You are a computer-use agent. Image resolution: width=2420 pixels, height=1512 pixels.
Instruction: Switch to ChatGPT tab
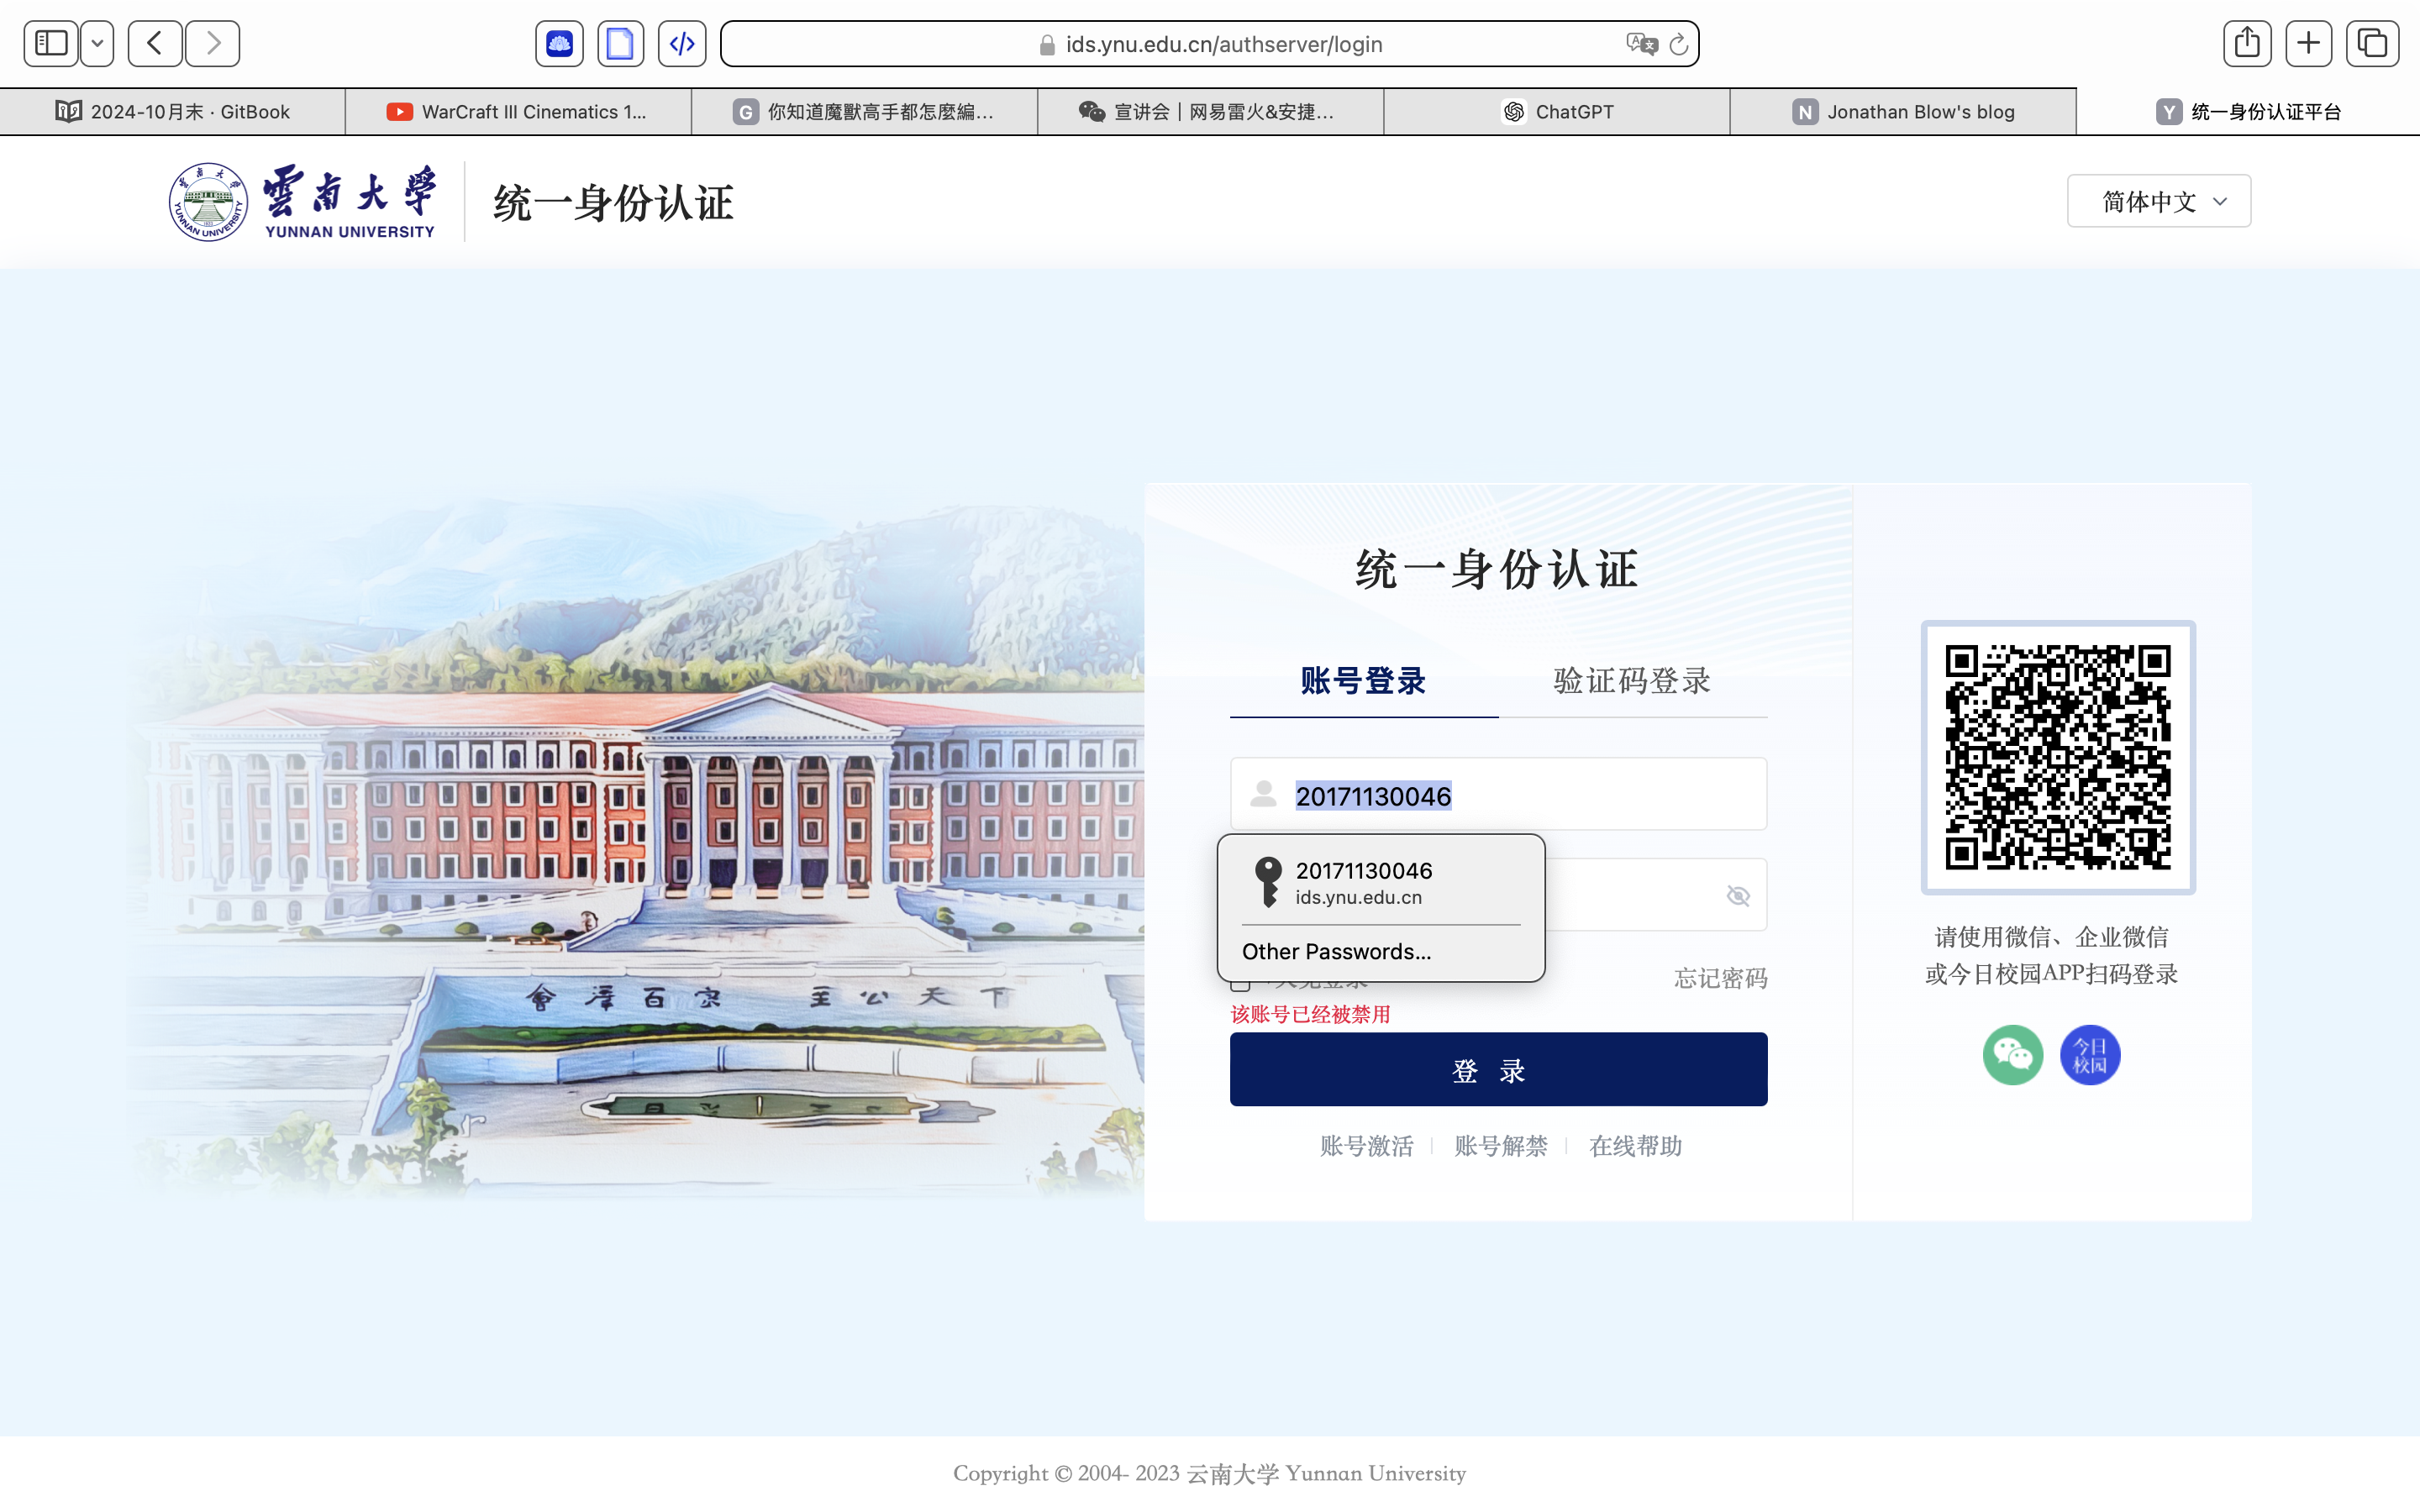[1557, 111]
